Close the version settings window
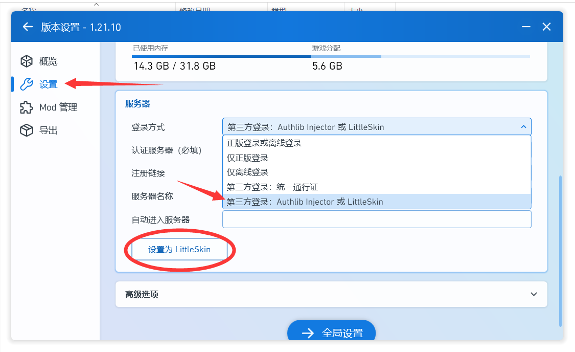The width and height of the screenshot is (575, 352). tap(546, 27)
